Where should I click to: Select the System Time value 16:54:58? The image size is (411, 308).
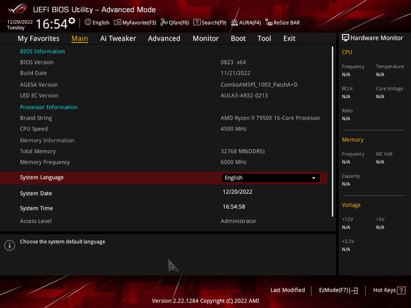point(234,207)
